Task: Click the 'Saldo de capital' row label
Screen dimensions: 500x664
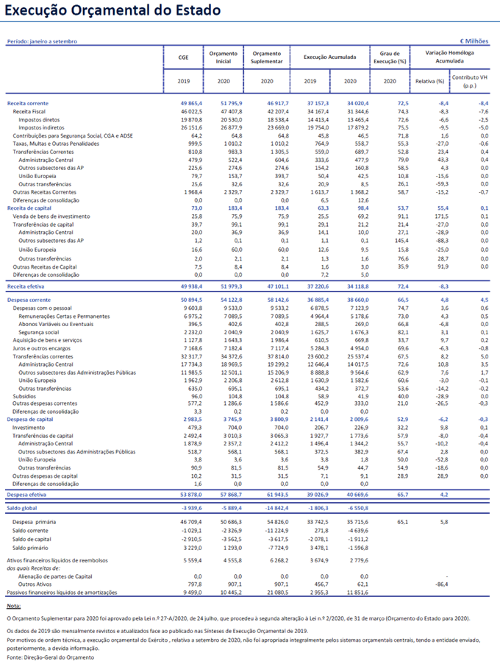Action: coord(32,539)
